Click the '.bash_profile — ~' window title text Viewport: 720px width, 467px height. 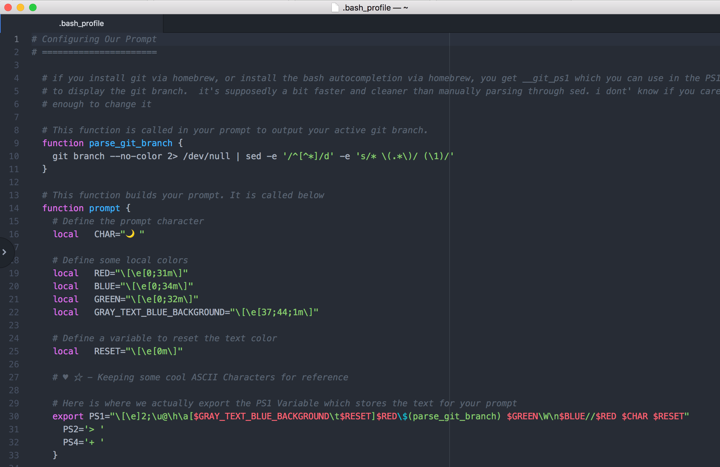[x=375, y=7]
